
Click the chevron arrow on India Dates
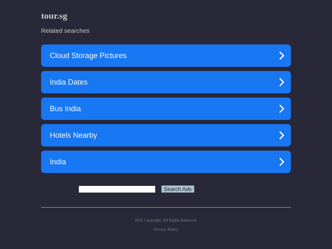281,82
